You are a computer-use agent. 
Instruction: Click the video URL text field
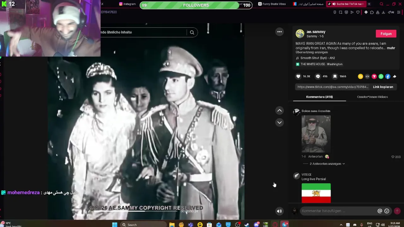click(x=333, y=87)
